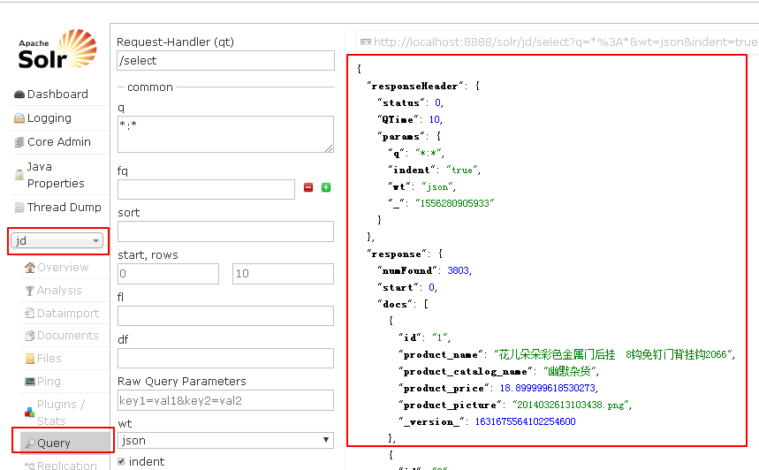
Task: Open the Java Properties menu item
Action: tap(56, 175)
